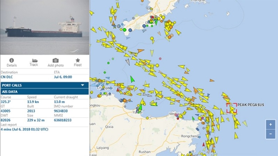
Task: Click the PEAK PEGASUS map label
Action: tap(251, 105)
